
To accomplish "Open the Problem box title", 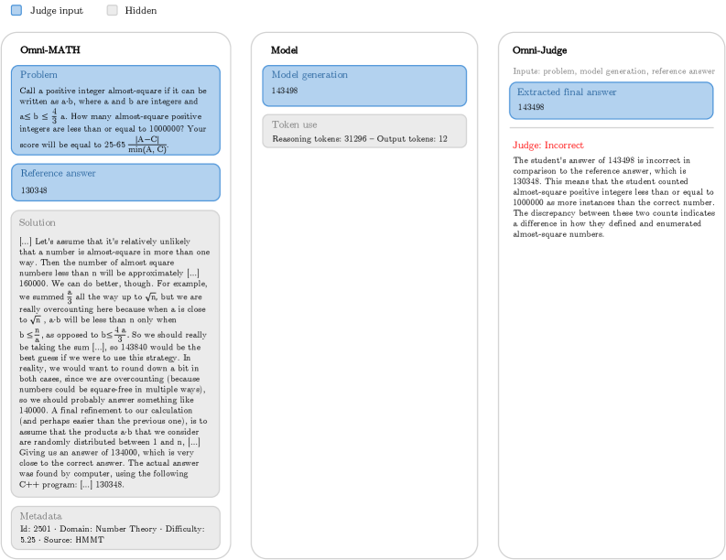I will [38, 74].
